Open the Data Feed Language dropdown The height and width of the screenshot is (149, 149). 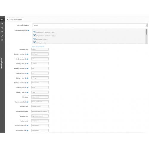pyautogui.click(x=90, y=25)
